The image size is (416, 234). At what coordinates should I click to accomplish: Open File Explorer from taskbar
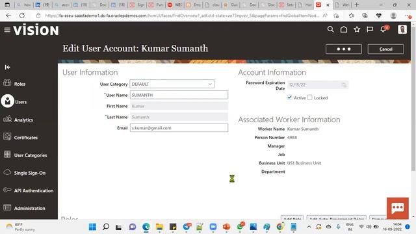[159, 227]
